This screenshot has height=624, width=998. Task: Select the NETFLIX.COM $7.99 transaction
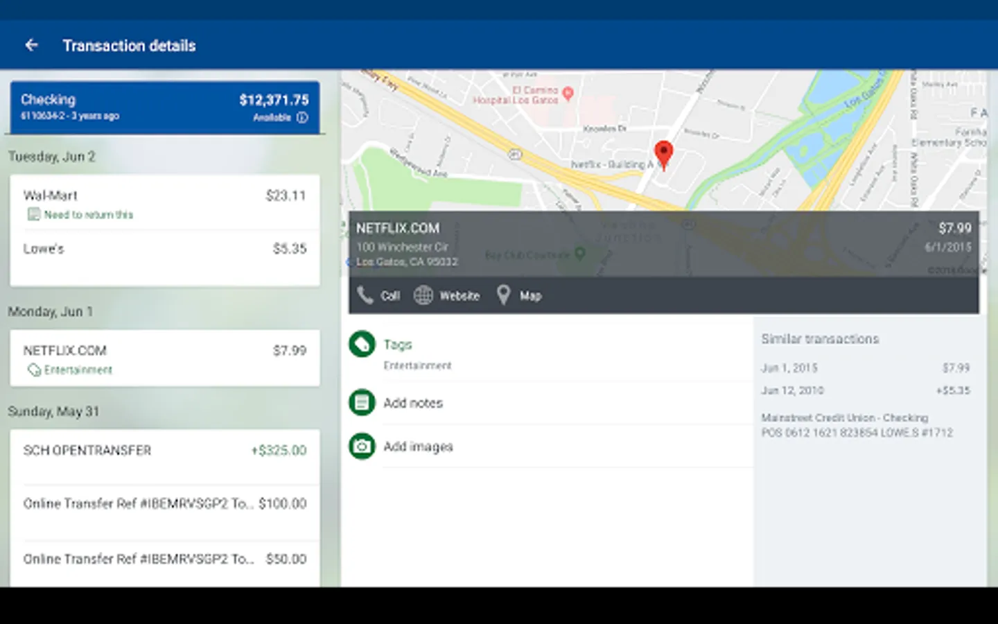point(165,358)
